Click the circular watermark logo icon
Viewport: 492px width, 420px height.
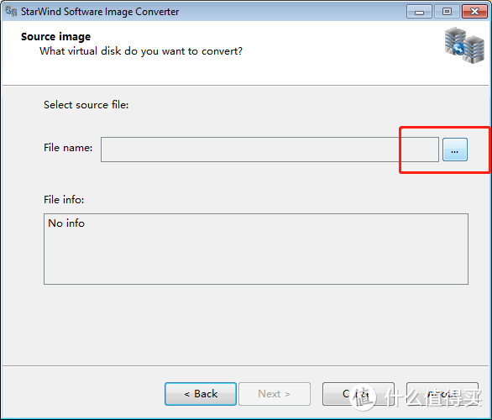tap(363, 397)
